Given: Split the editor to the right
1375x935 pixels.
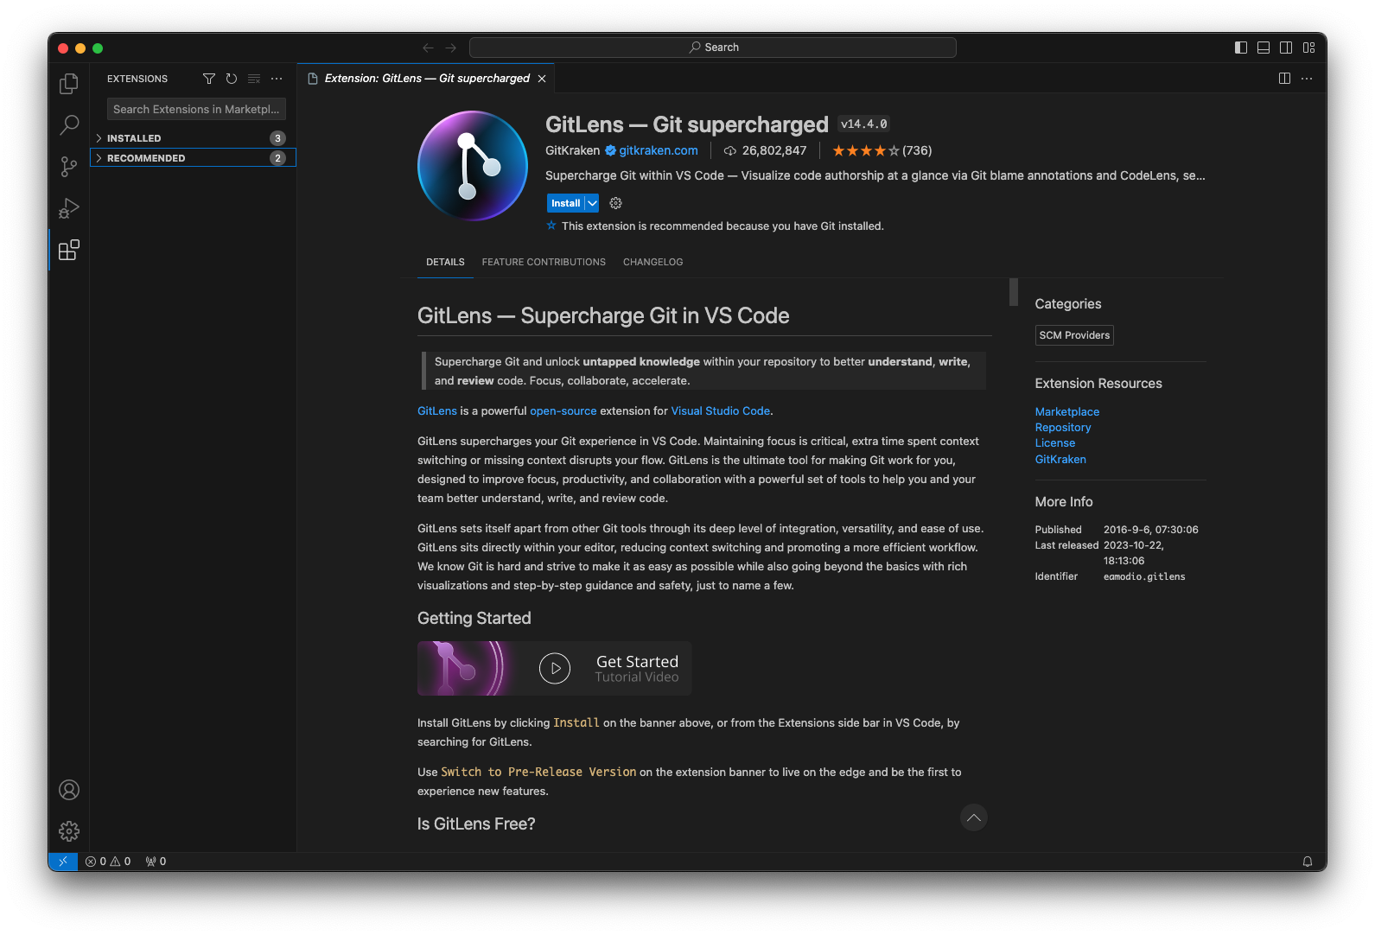Looking at the screenshot, I should click(1284, 79).
